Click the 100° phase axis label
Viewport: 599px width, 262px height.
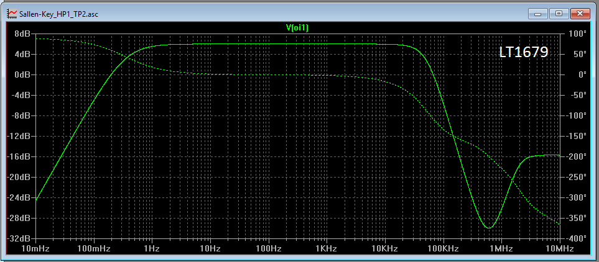(x=577, y=34)
